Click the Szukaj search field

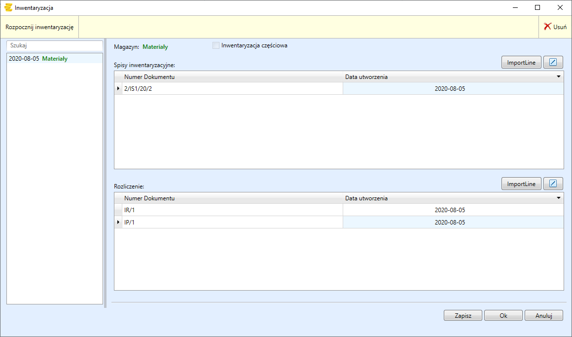(x=54, y=45)
